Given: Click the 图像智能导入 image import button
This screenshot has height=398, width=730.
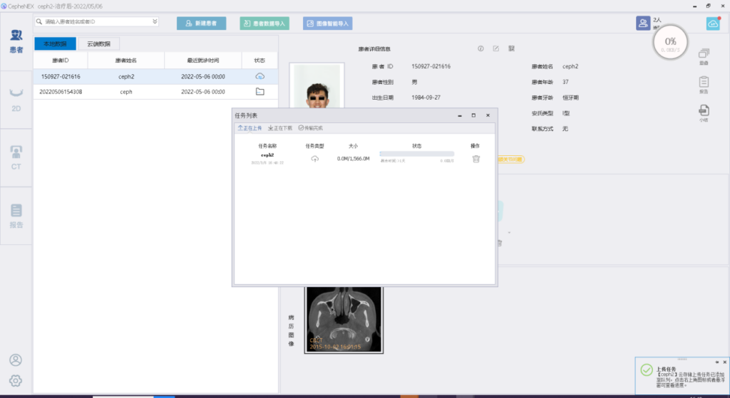Looking at the screenshot, I should (327, 23).
